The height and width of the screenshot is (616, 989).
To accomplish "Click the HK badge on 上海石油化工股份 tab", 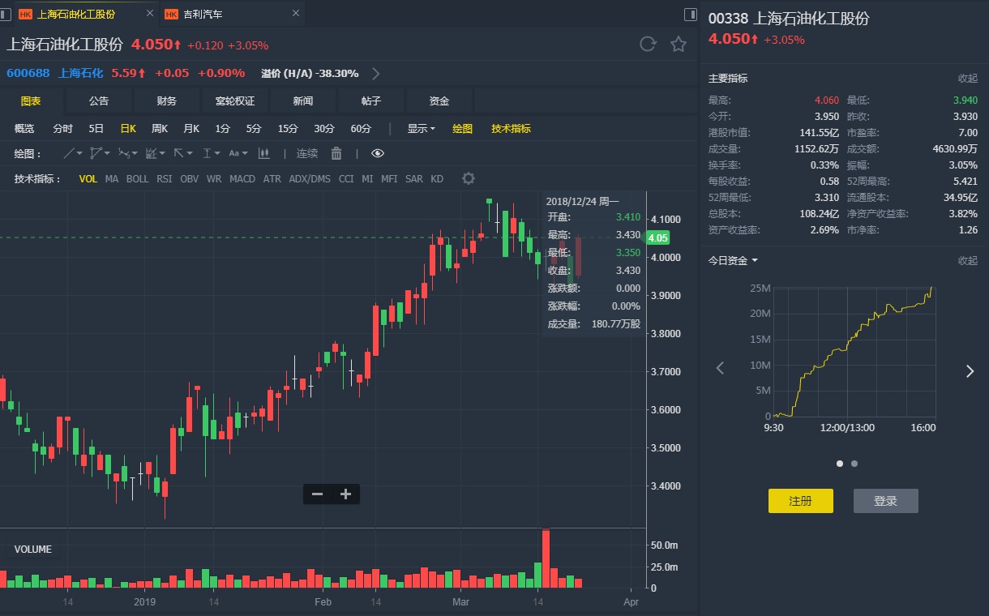I will pos(25,14).
